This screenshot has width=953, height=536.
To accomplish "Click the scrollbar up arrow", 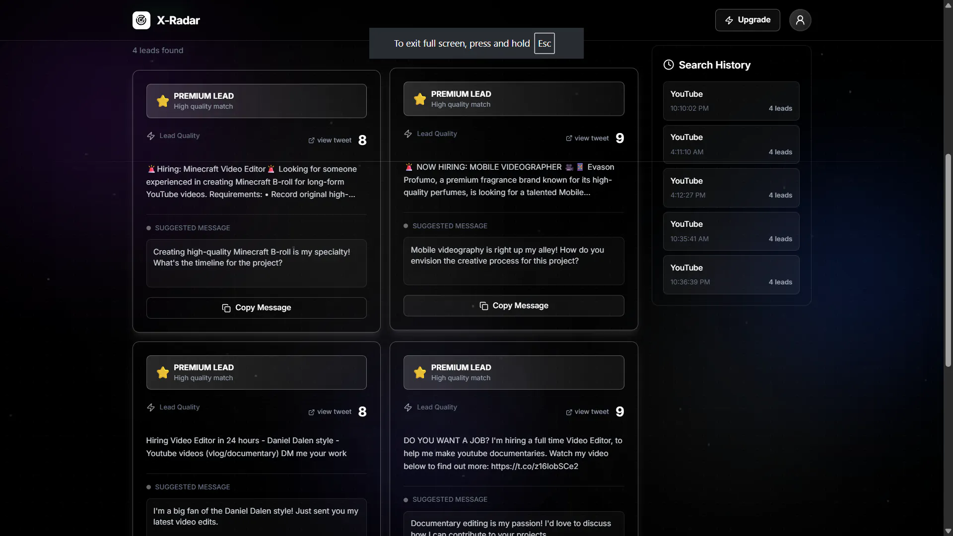I will [948, 4].
